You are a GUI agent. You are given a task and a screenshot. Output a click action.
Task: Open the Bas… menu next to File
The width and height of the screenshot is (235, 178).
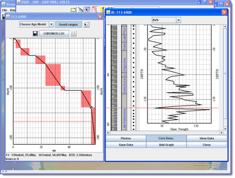[x=12, y=10]
